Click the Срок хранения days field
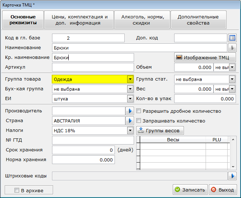 83,150
